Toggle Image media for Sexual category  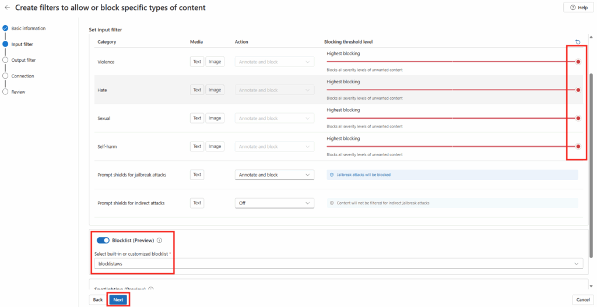click(x=215, y=118)
